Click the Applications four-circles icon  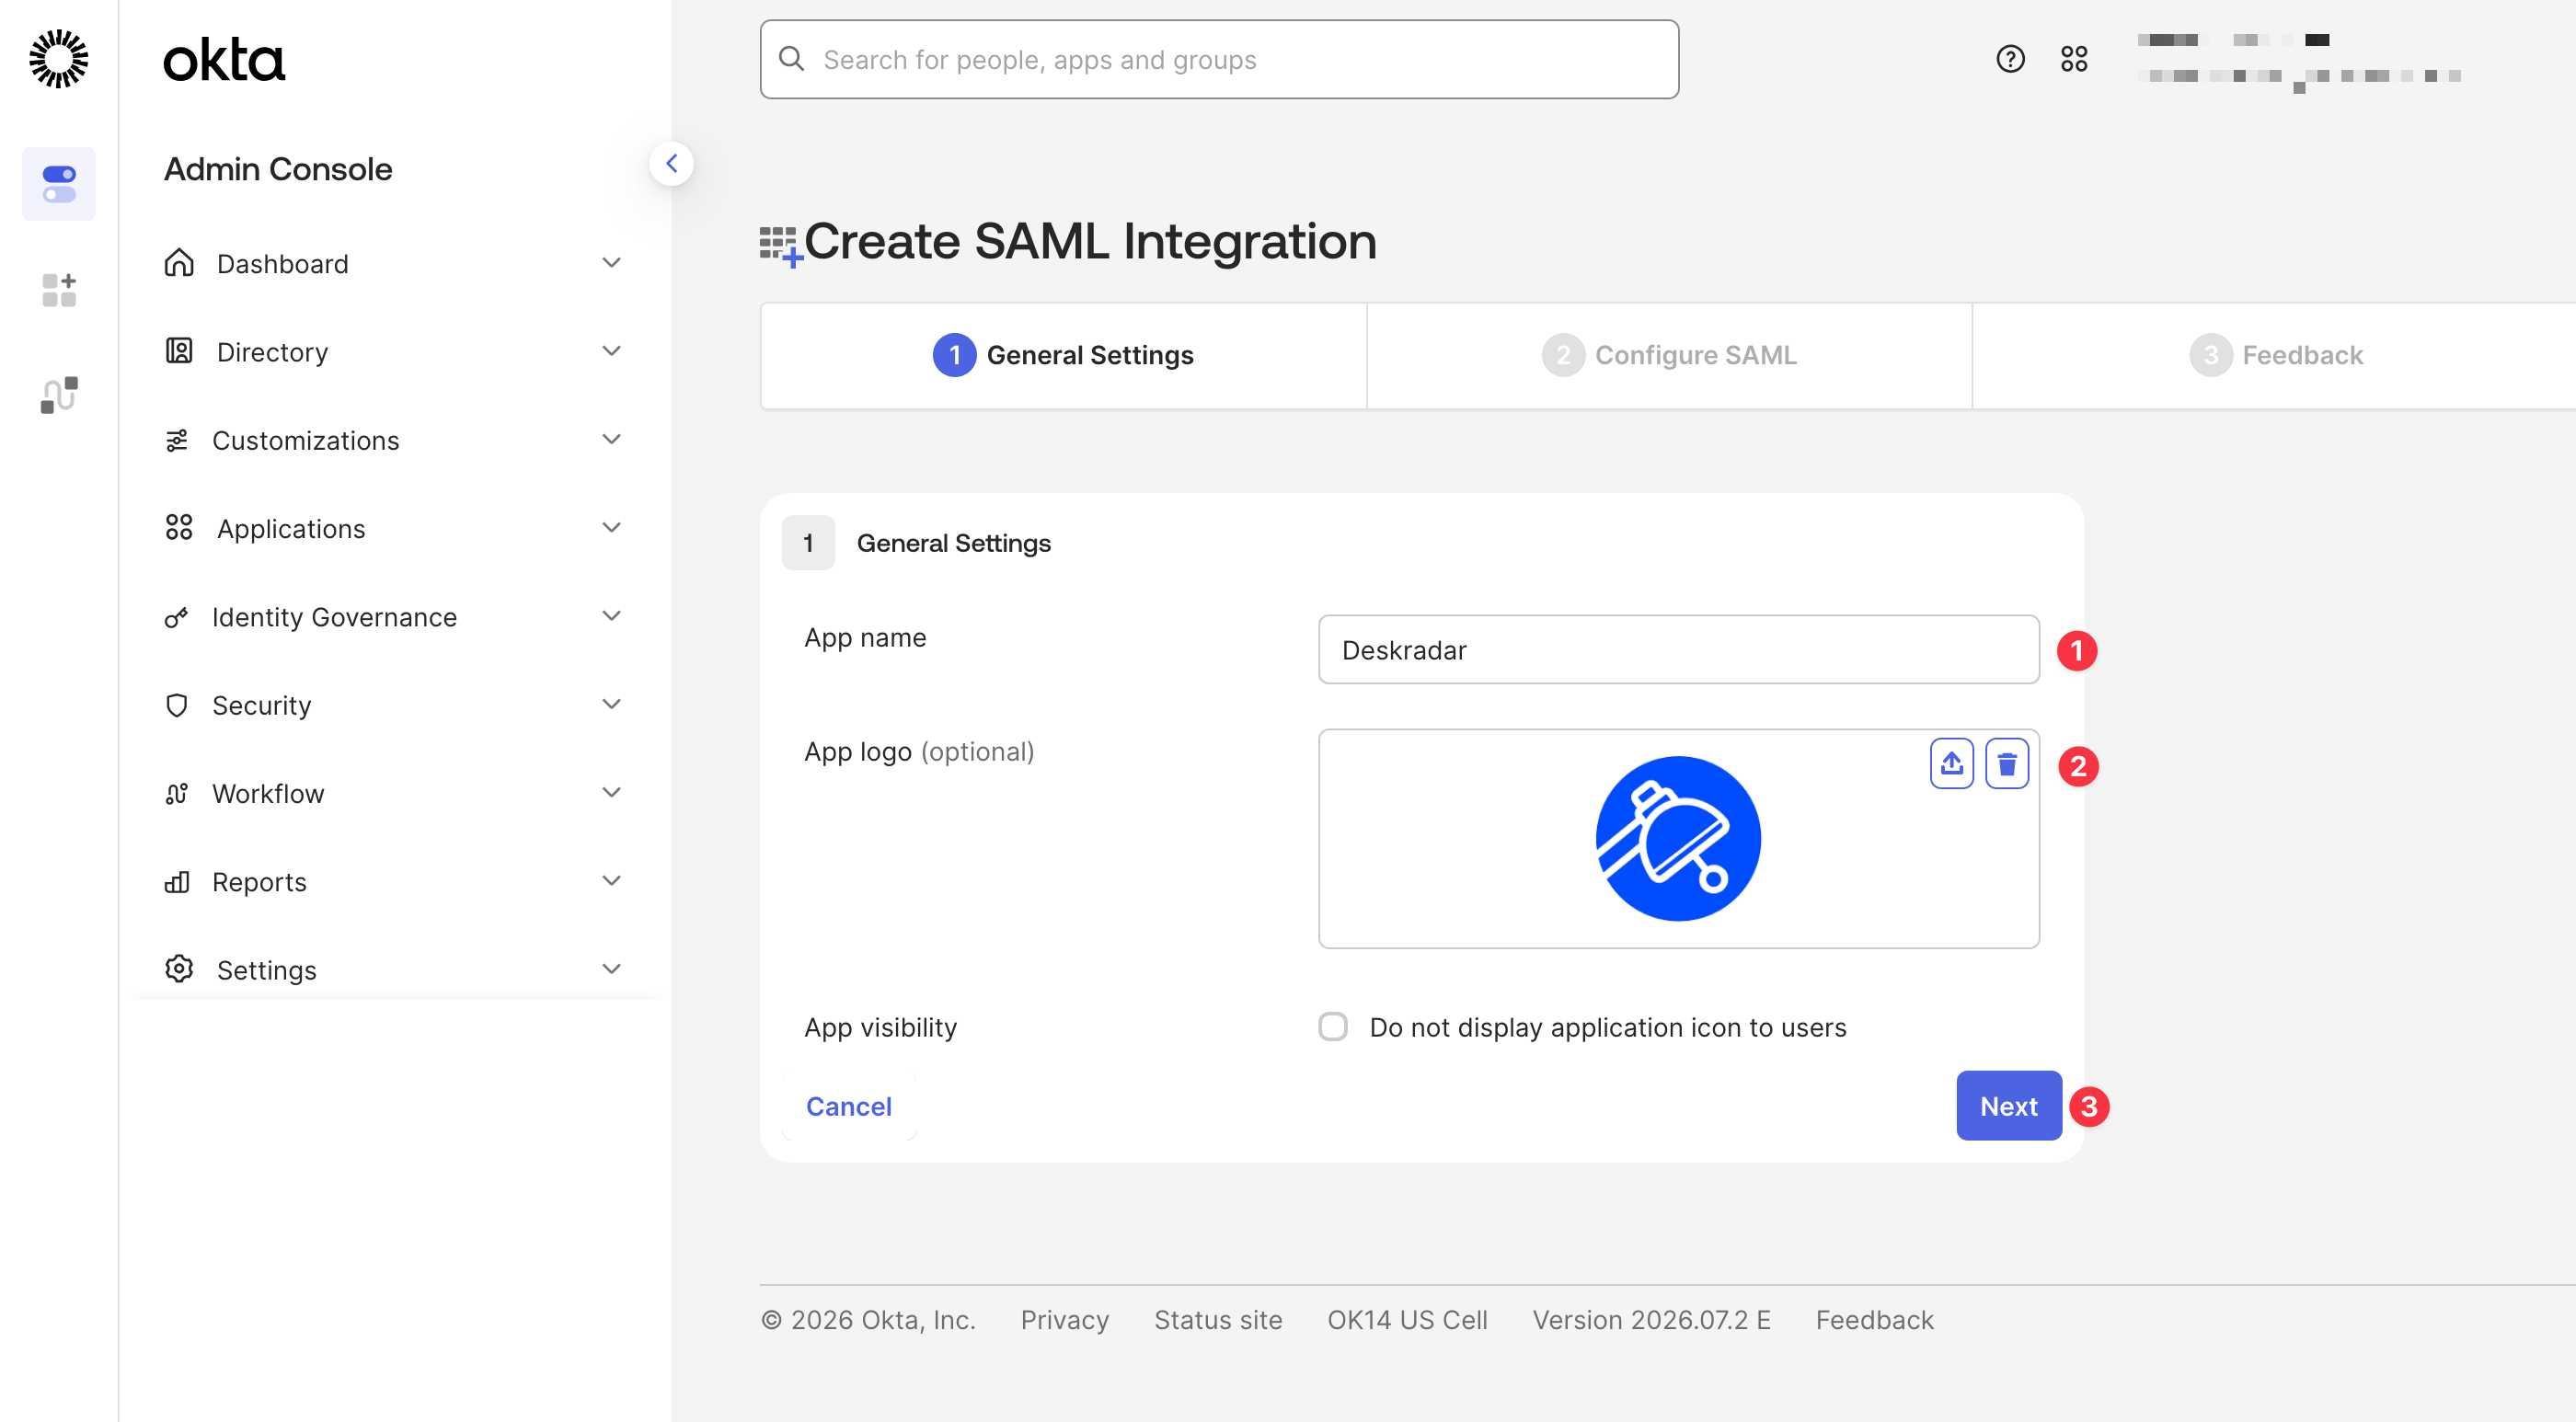[x=179, y=528]
